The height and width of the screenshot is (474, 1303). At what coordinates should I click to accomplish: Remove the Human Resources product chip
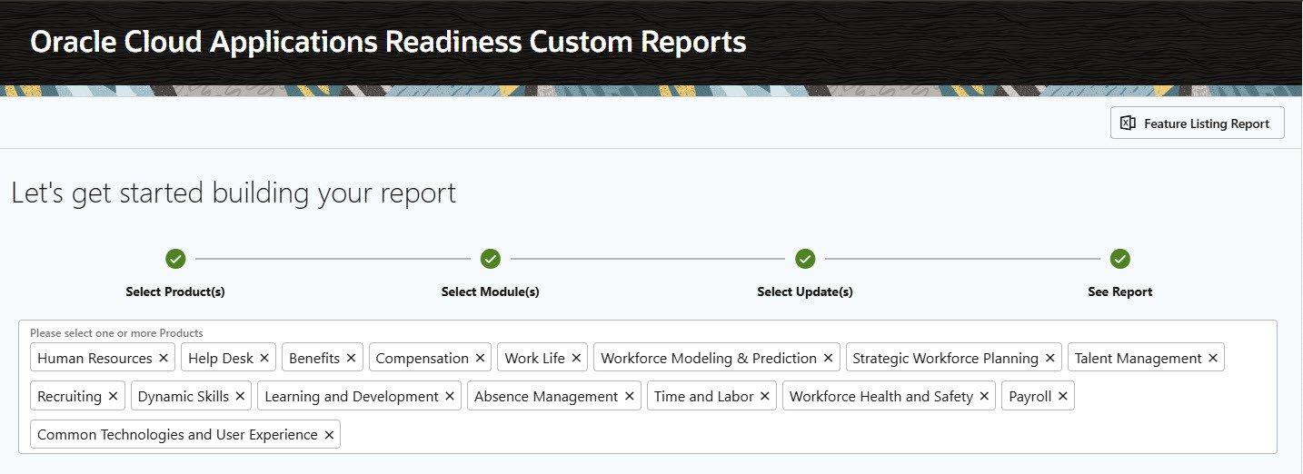(x=164, y=358)
